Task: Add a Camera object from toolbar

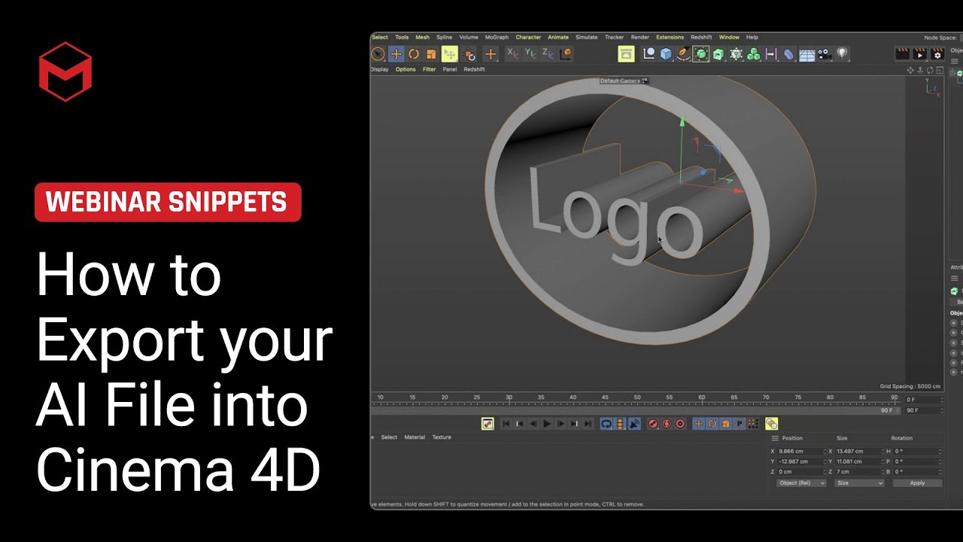Action: [825, 54]
